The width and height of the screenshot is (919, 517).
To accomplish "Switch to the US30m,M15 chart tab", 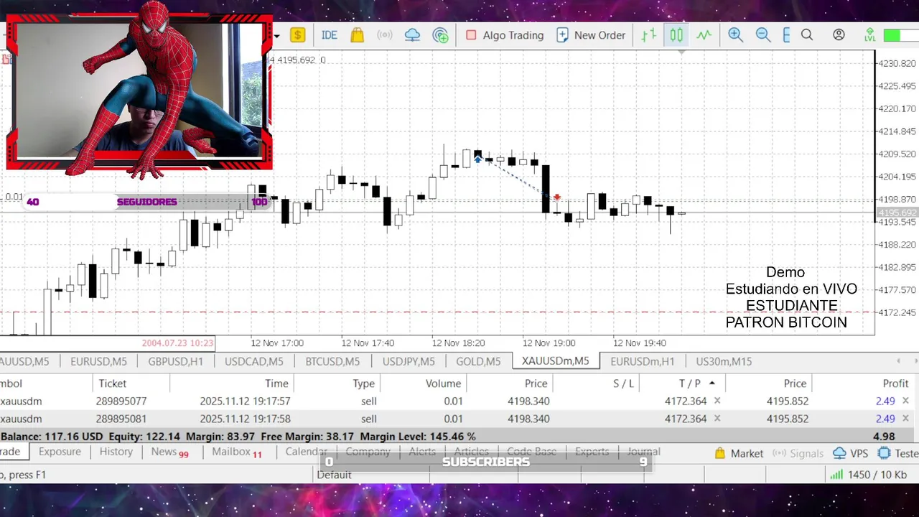I will [724, 361].
